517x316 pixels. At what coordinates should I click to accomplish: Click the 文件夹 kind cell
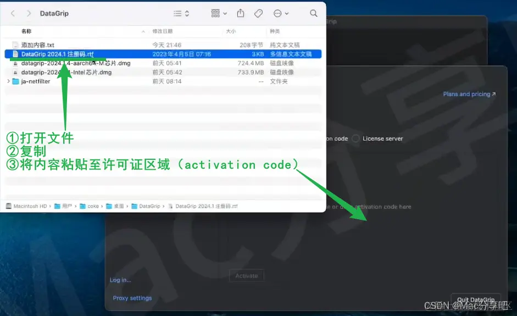pos(279,81)
